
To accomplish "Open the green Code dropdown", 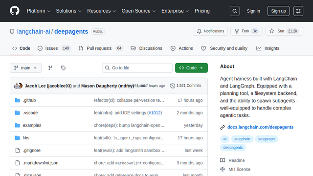I will click(191, 68).
